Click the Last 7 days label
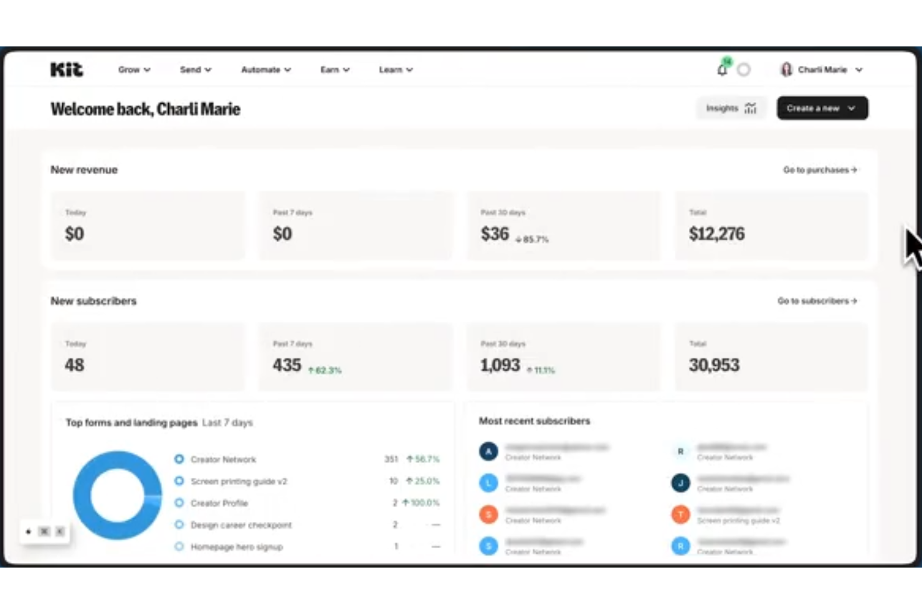Screen dimensions: 922x614 (x=227, y=422)
